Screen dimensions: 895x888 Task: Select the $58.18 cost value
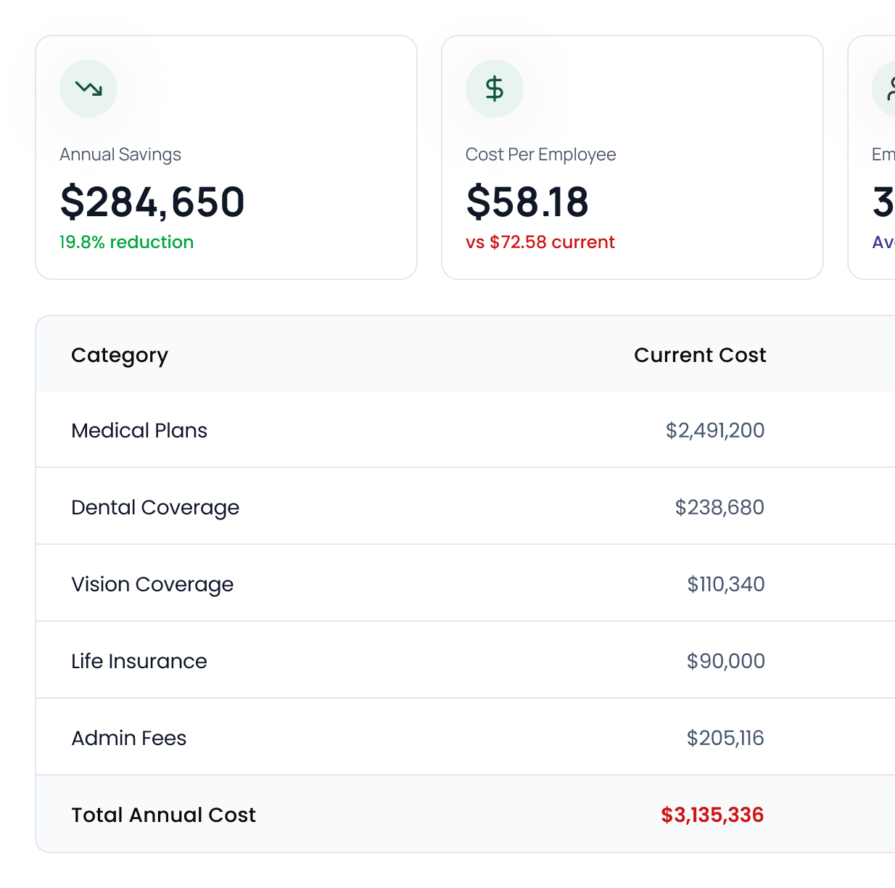tap(527, 202)
